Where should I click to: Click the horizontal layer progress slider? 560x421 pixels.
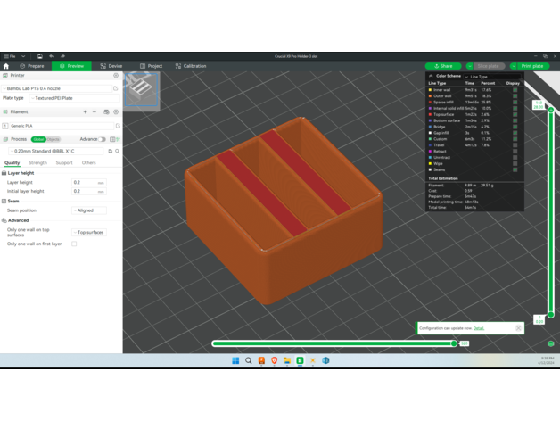pos(334,343)
